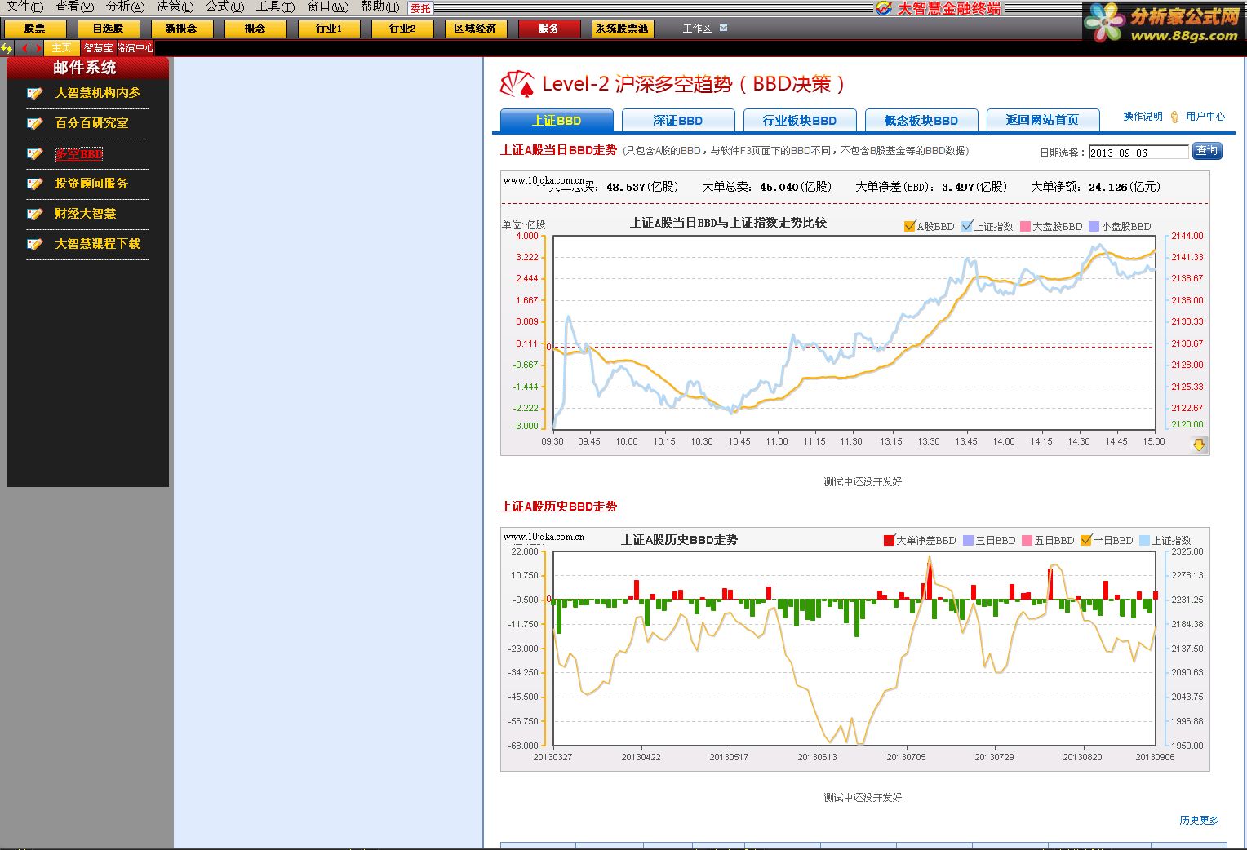Open the 公式(U) menu
The height and width of the screenshot is (850, 1247).
224,7
